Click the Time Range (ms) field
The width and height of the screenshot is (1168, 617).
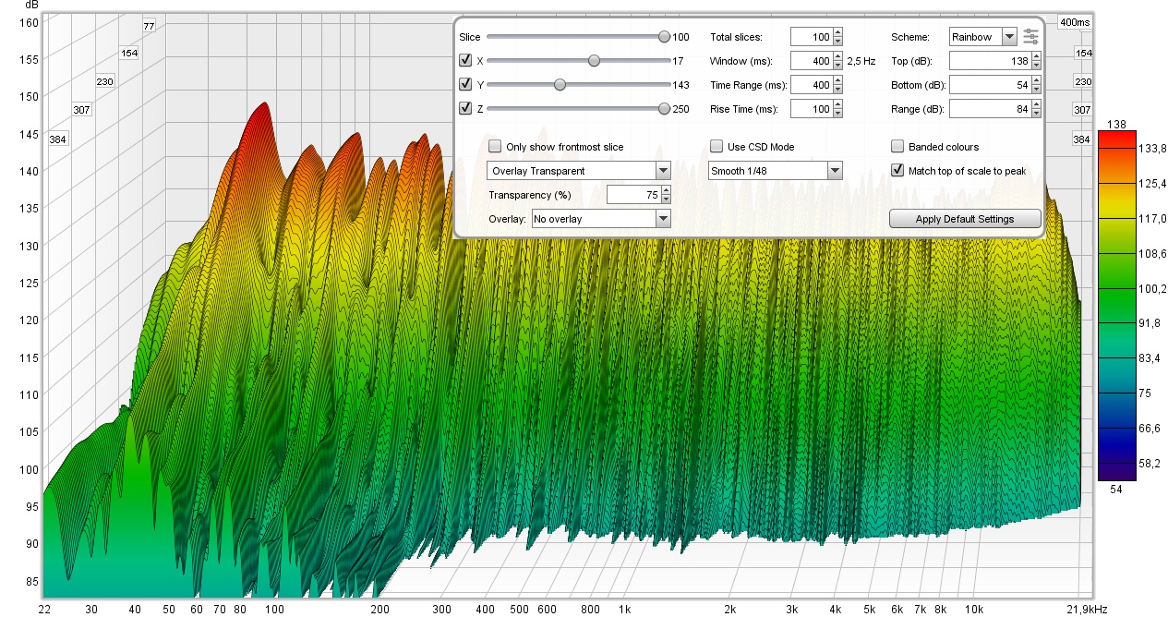[811, 85]
